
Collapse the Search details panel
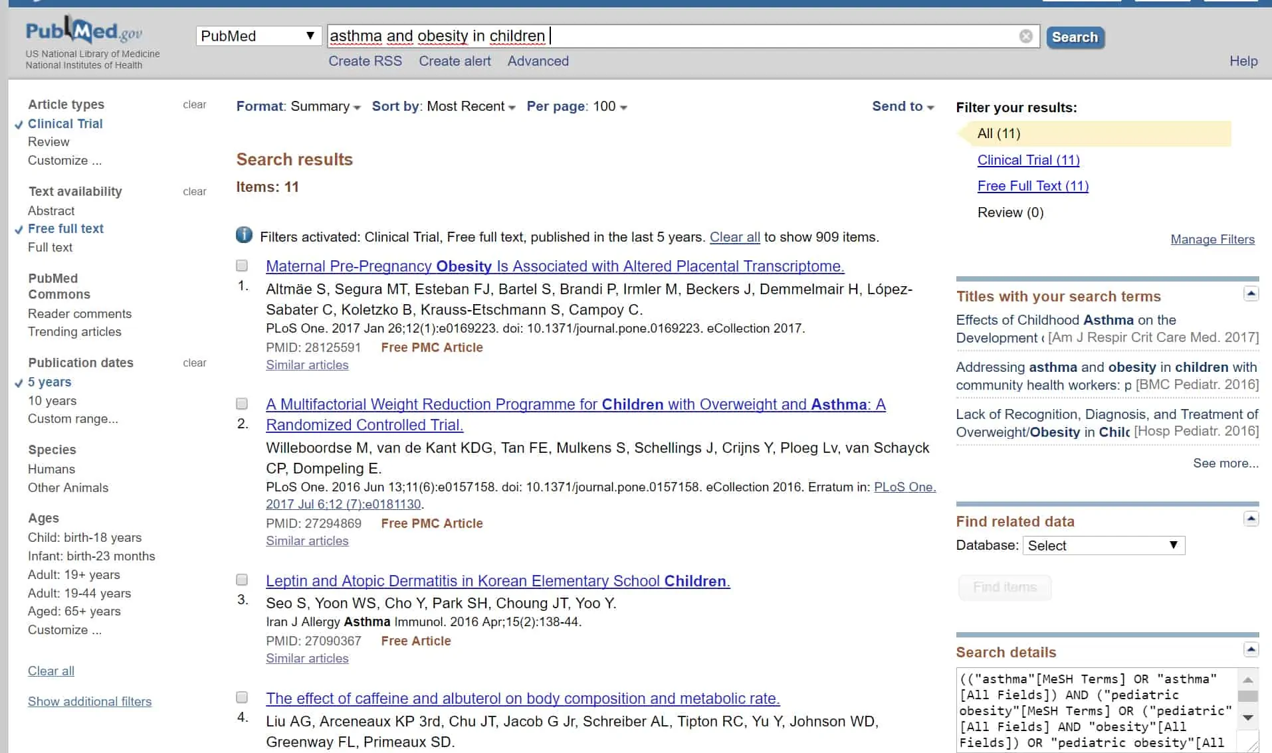coord(1251,649)
